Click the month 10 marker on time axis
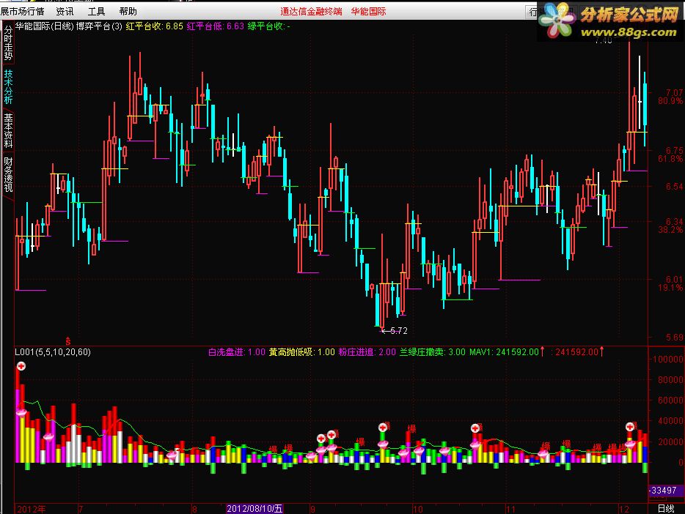The image size is (685, 514). pyautogui.click(x=417, y=509)
